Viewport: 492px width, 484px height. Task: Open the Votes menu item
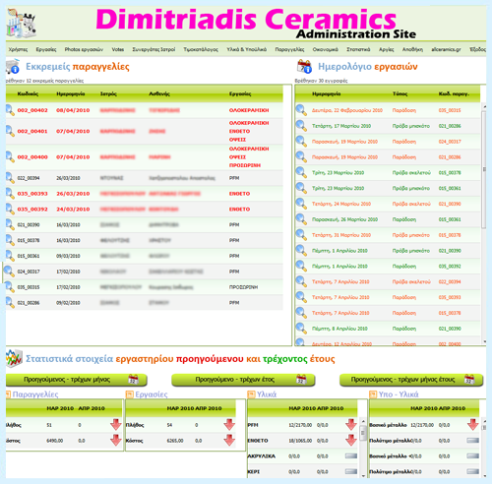118,49
